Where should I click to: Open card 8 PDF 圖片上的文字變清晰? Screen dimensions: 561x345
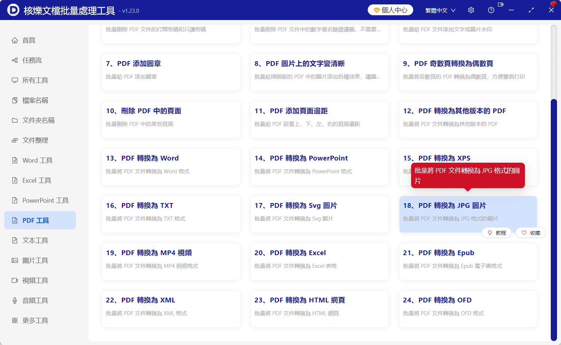[320, 72]
